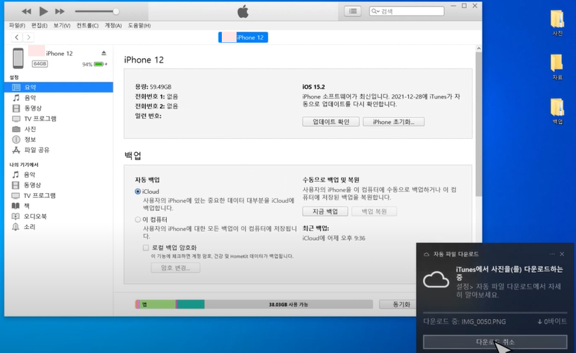
Task: Open the 백업 desktop folder
Action: pyautogui.click(x=557, y=111)
